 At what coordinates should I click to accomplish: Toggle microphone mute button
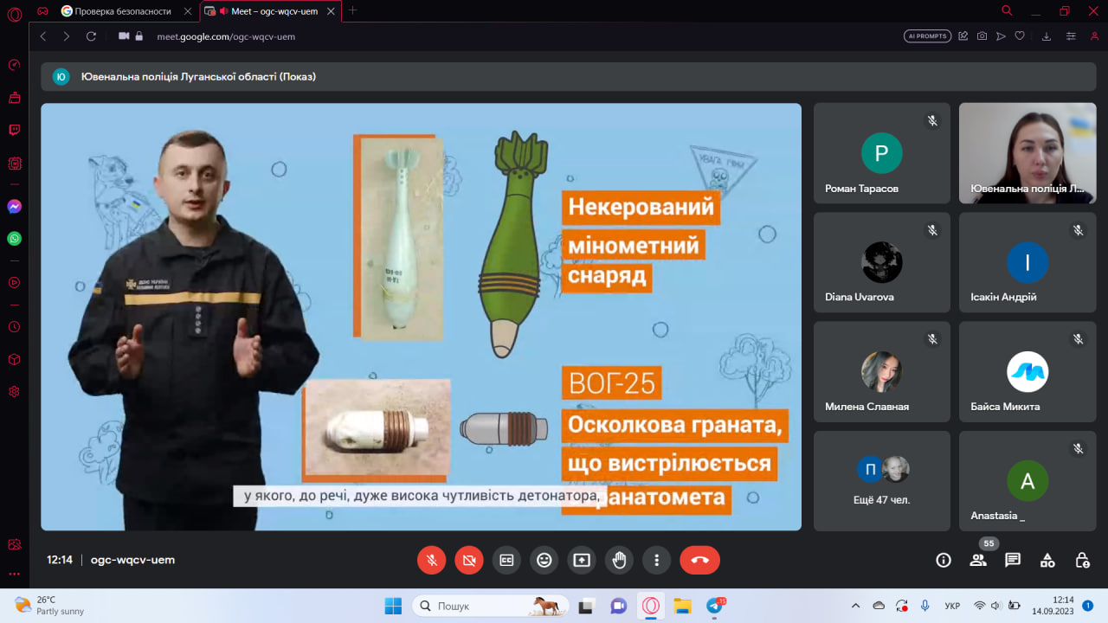pos(431,560)
